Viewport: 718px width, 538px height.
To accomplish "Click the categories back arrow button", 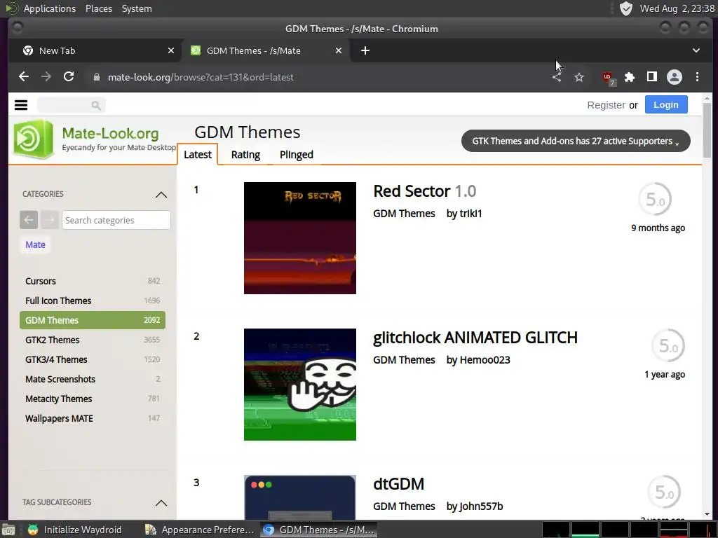I will pos(28,220).
